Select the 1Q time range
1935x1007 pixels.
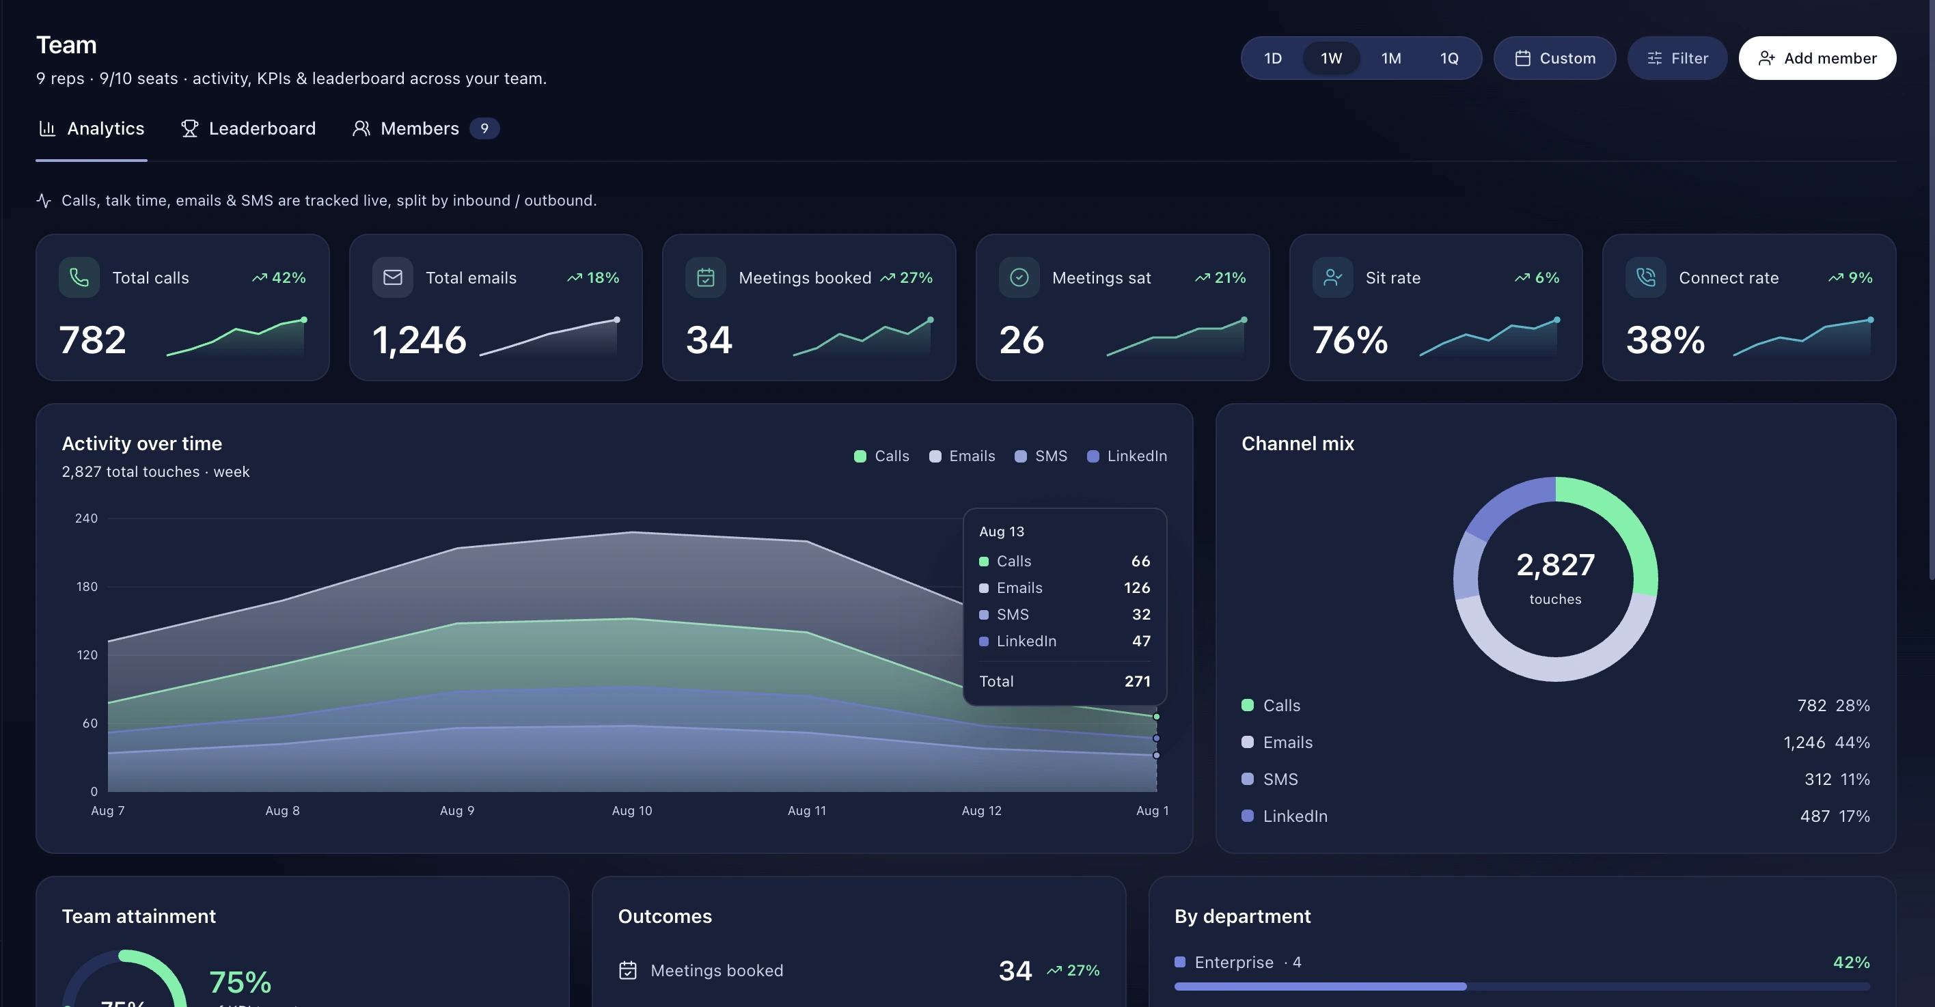(1449, 58)
